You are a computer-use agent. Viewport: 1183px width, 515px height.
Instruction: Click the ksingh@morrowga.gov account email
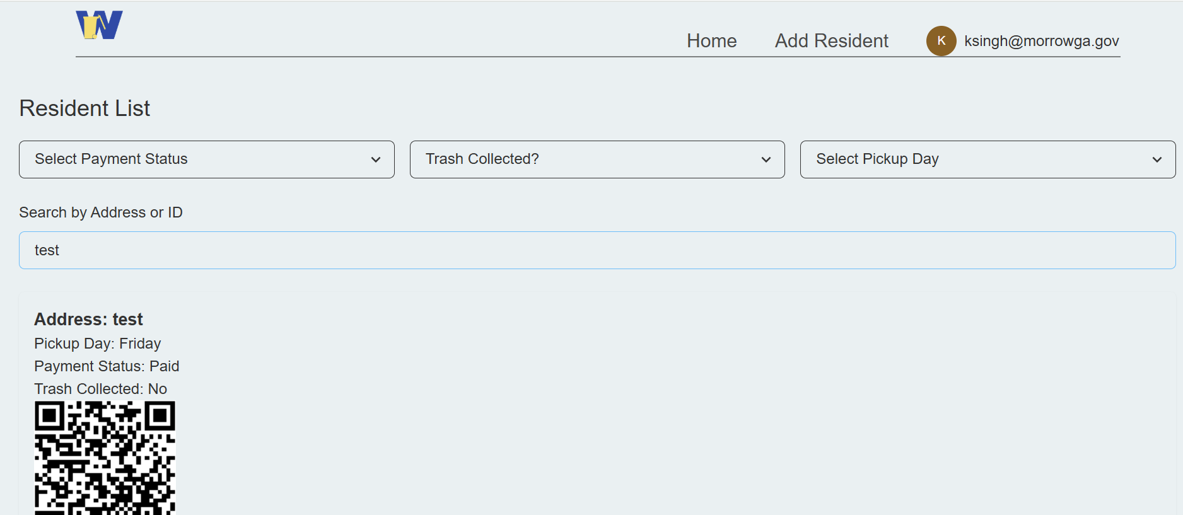point(1041,41)
